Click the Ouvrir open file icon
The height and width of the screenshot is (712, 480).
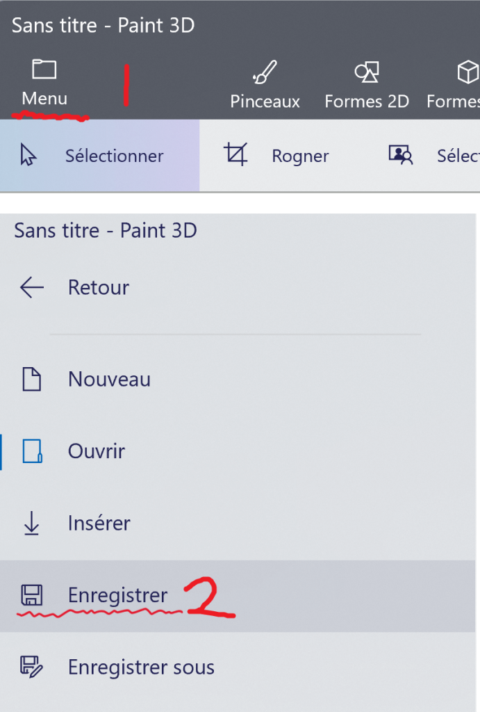click(31, 451)
